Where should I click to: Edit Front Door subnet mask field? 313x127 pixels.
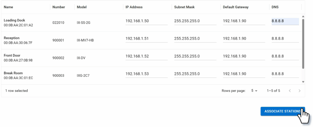[195, 56]
